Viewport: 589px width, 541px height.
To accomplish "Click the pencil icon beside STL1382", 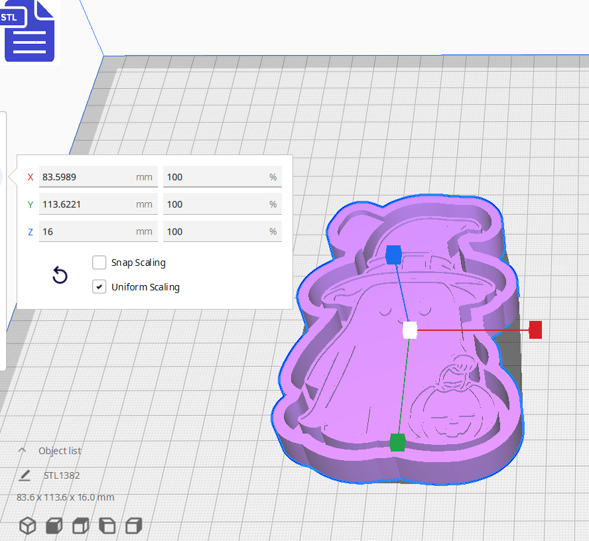I will coord(25,475).
